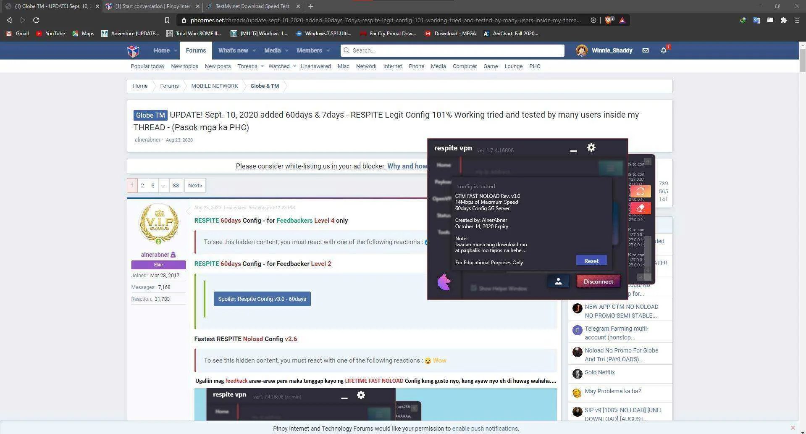Open Unanswered in sub-navigation
The width and height of the screenshot is (806, 434).
point(316,66)
